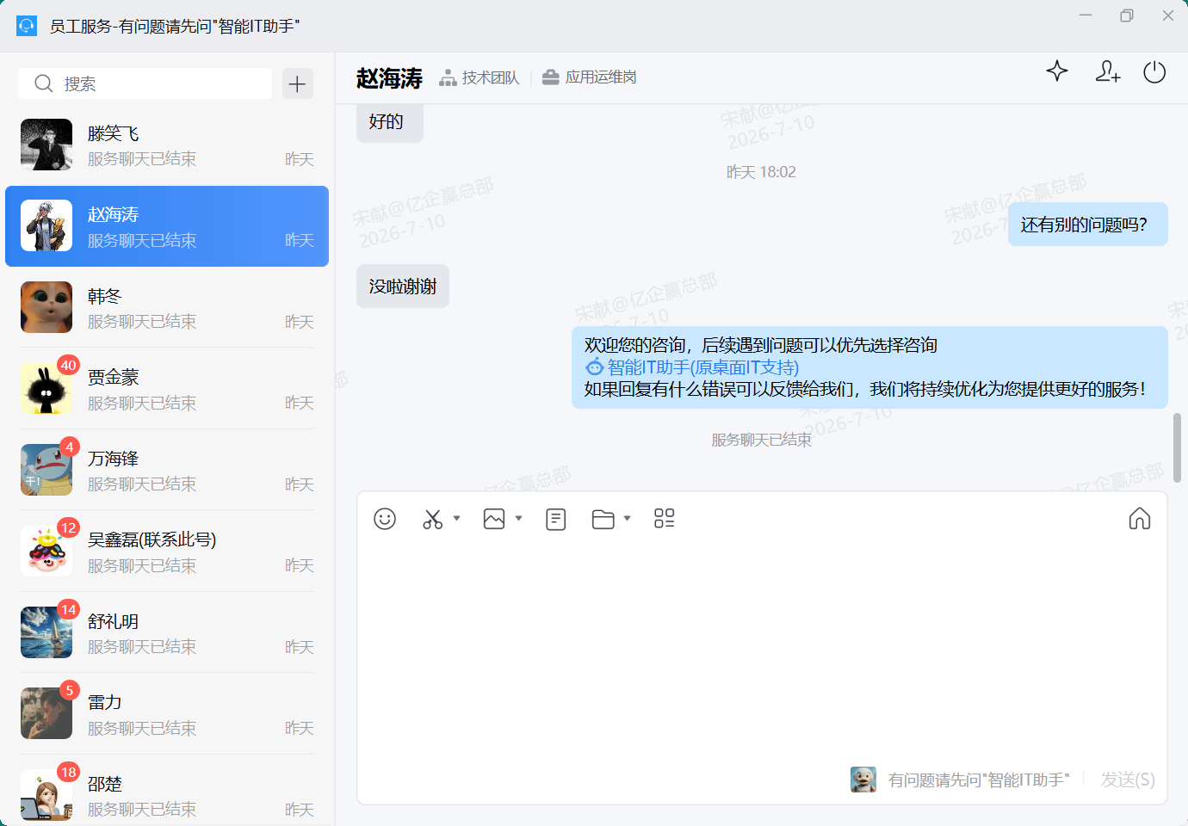Click 吴鑫磊's avatar with badge 12
Viewport: 1188px width, 826px height.
(46, 552)
